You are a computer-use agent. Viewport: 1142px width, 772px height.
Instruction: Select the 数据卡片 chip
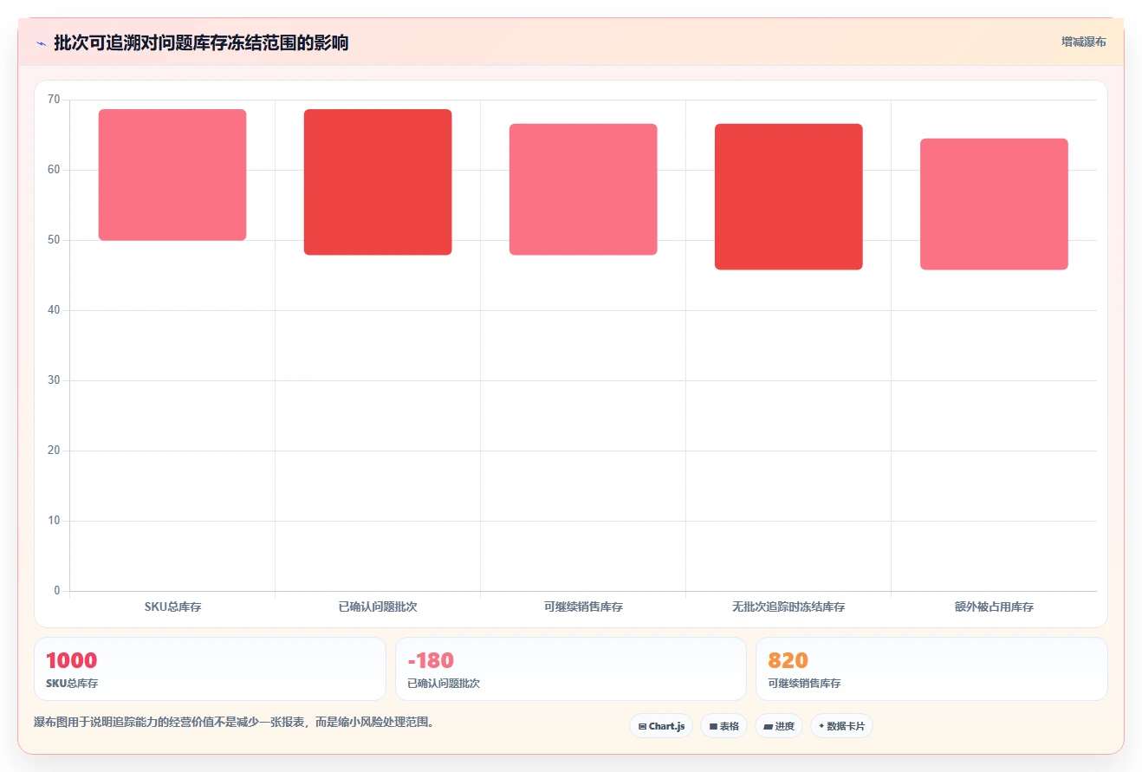[x=841, y=726]
